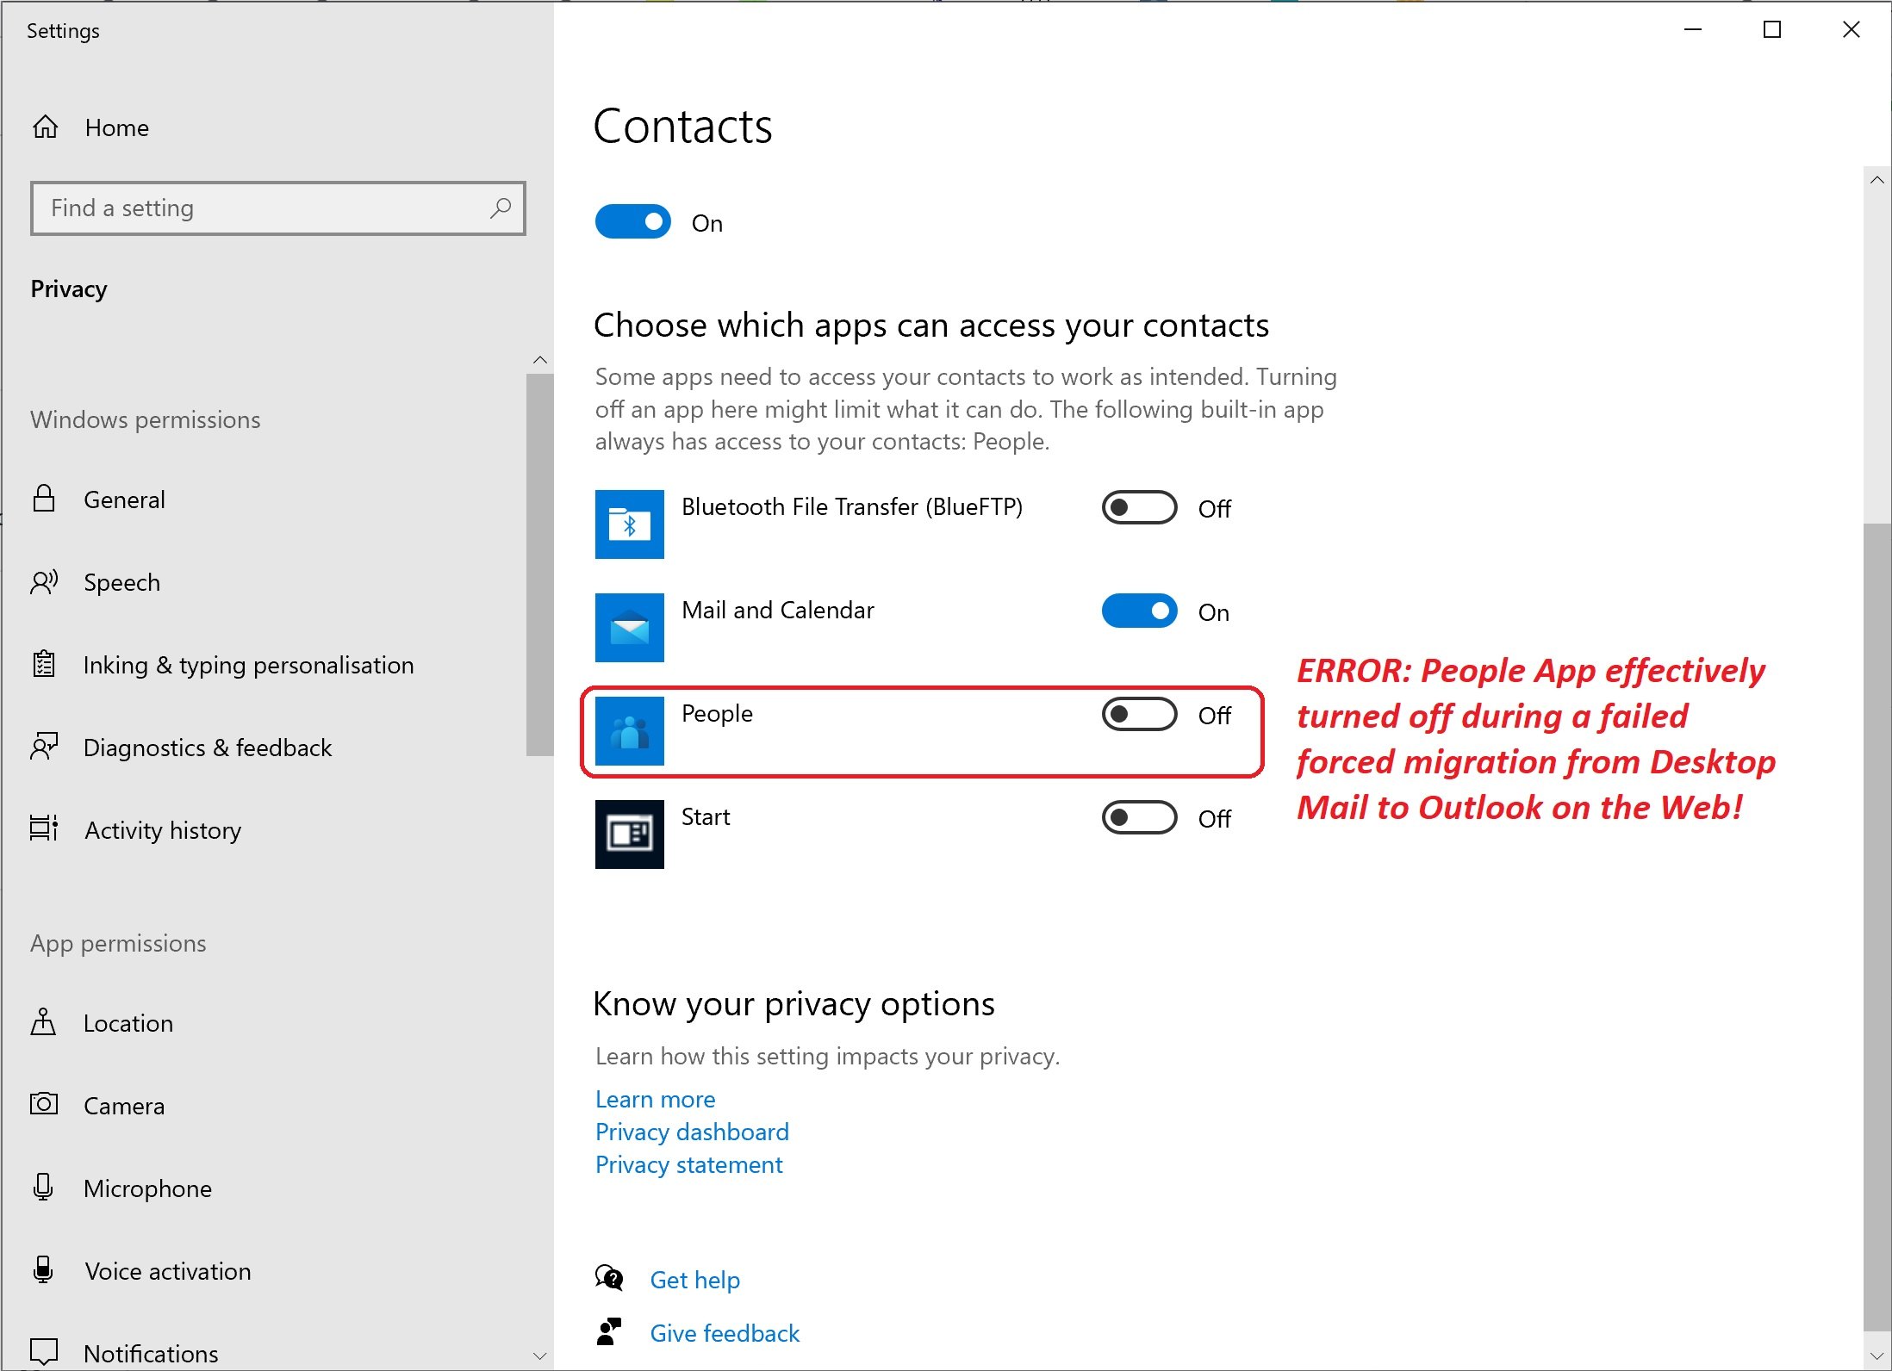1892x1371 pixels.
Task: Click the Start app tile icon
Action: point(629,834)
